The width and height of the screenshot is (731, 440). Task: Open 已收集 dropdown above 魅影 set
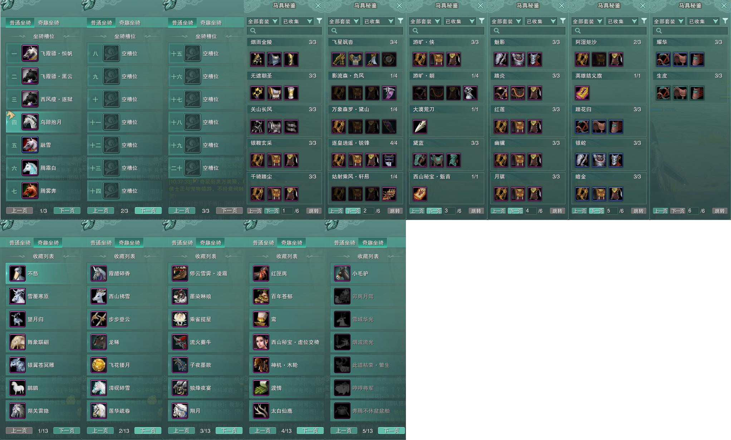tap(540, 21)
